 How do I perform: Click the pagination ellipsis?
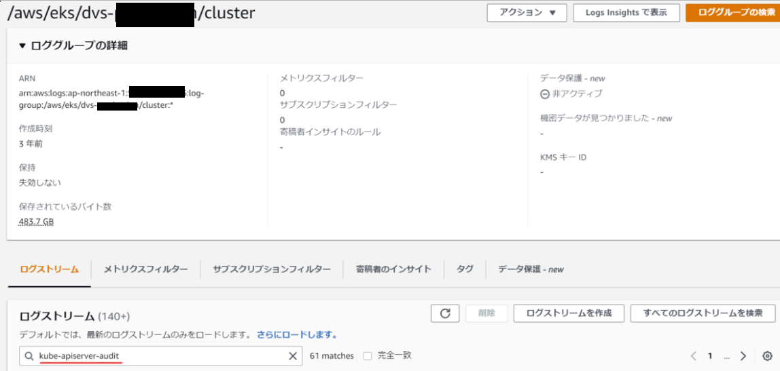[727, 356]
